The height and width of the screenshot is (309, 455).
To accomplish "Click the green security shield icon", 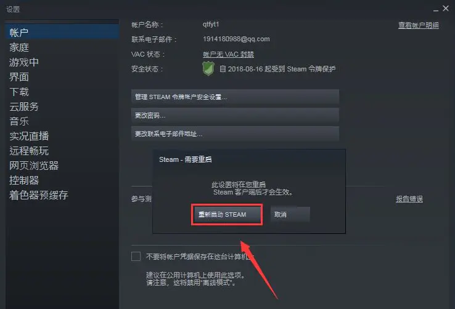I will [208, 69].
